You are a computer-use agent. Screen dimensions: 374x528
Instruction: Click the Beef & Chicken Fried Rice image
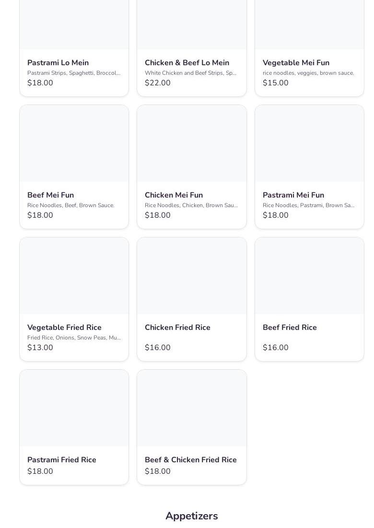coord(191,408)
